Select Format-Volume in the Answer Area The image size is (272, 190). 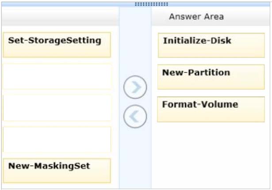211,110
